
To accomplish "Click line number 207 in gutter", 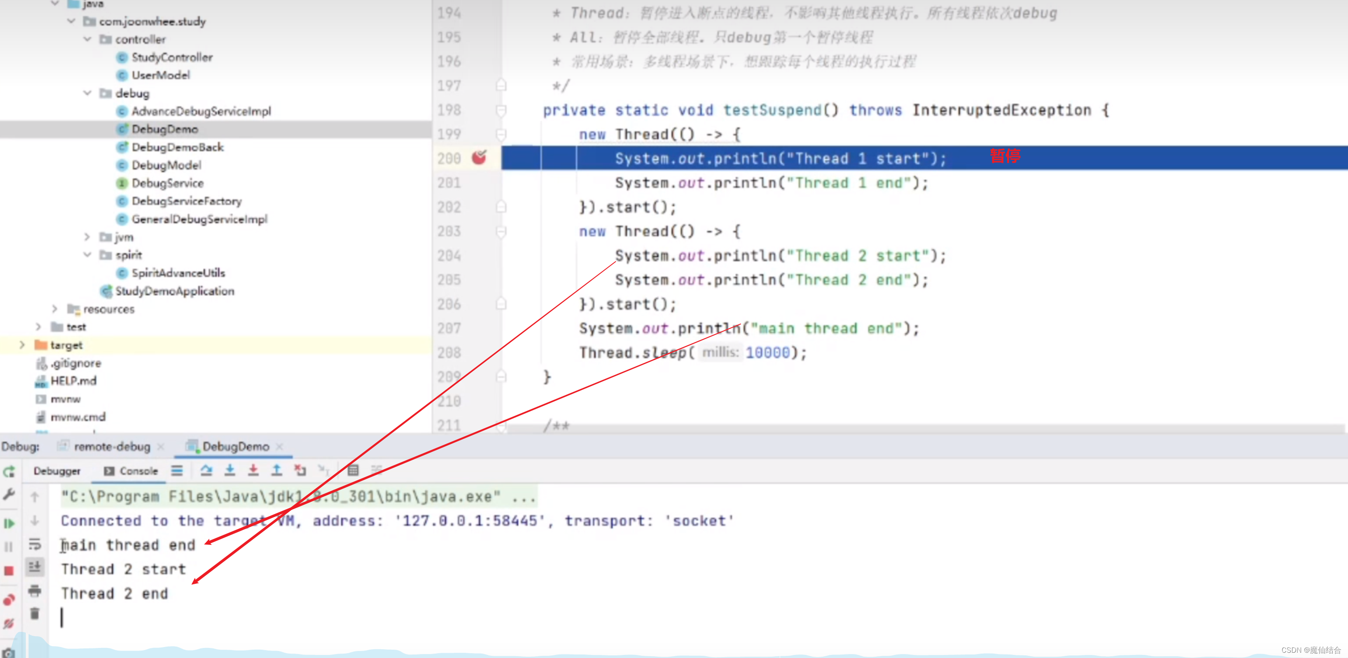I will point(449,328).
